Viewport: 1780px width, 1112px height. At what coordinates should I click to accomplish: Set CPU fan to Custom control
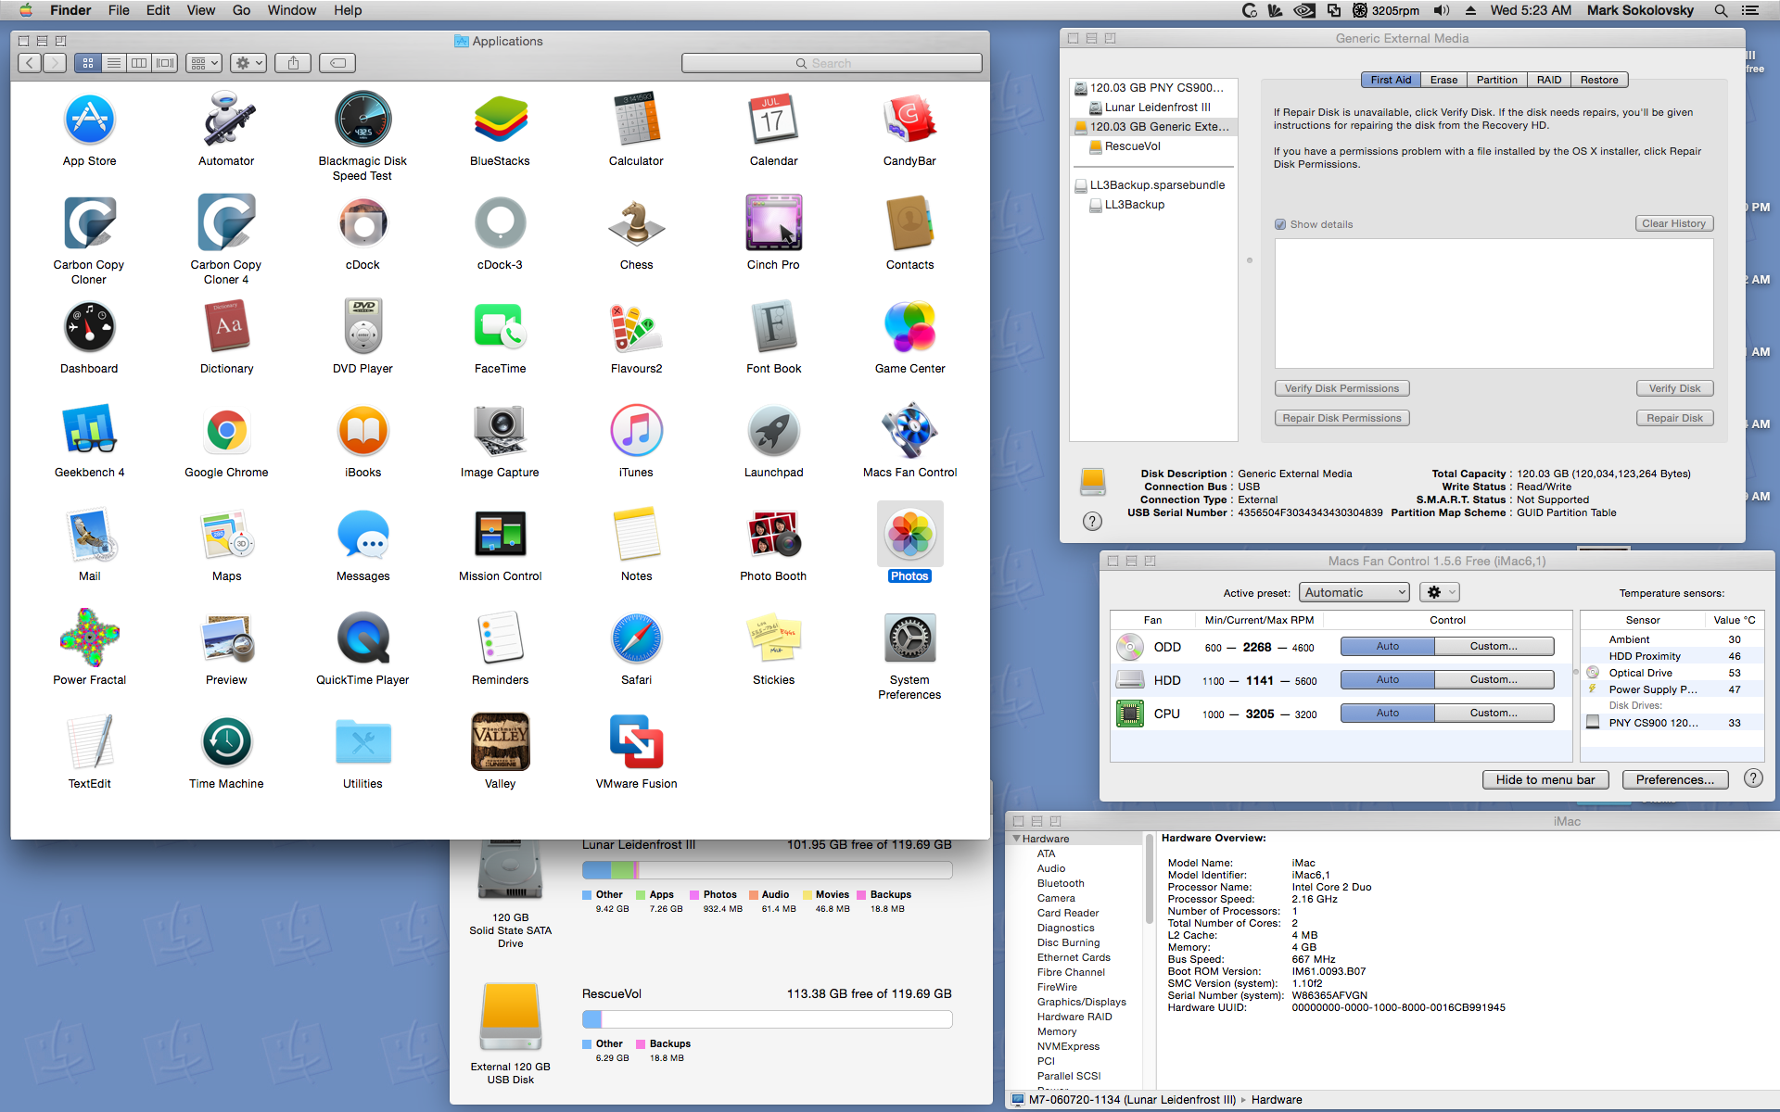(x=1494, y=714)
